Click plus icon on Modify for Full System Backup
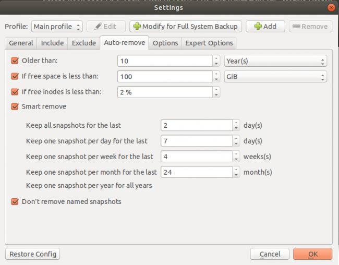 [137, 27]
